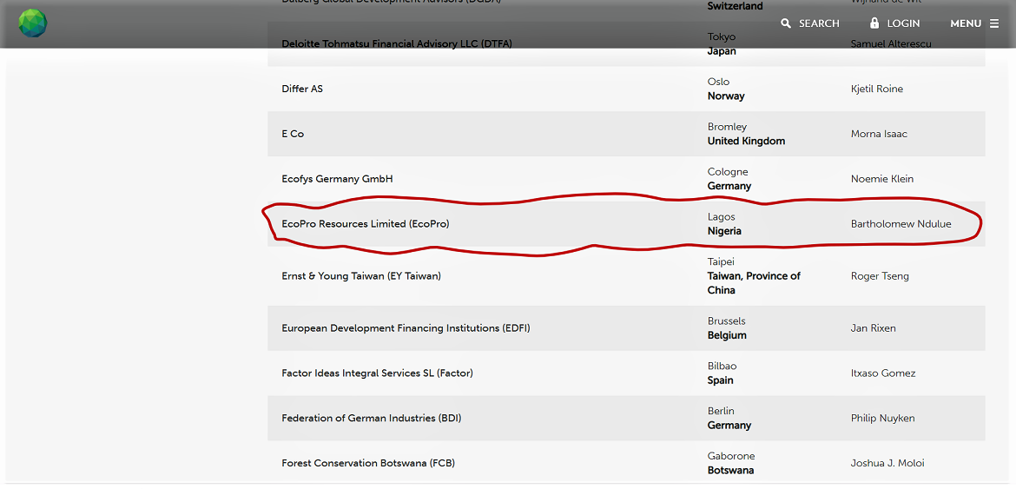
Task: Click the Norway country label
Action: [x=726, y=96]
